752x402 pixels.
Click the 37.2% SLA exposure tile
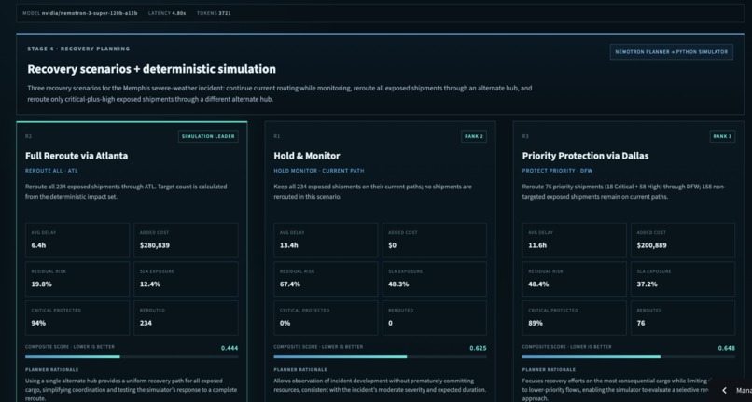(x=683, y=279)
